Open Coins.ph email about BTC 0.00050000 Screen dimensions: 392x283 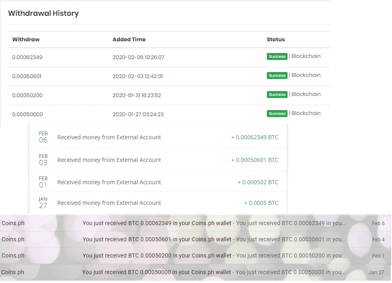click(x=196, y=272)
